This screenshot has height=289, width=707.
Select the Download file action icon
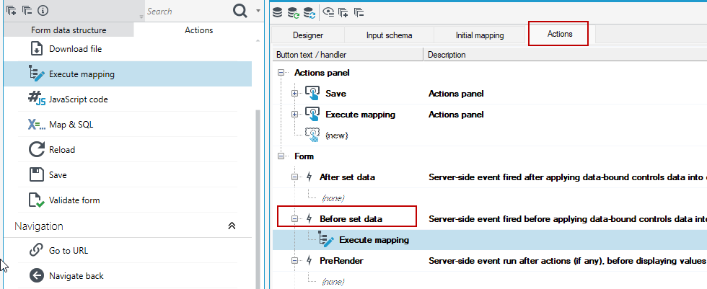click(37, 48)
